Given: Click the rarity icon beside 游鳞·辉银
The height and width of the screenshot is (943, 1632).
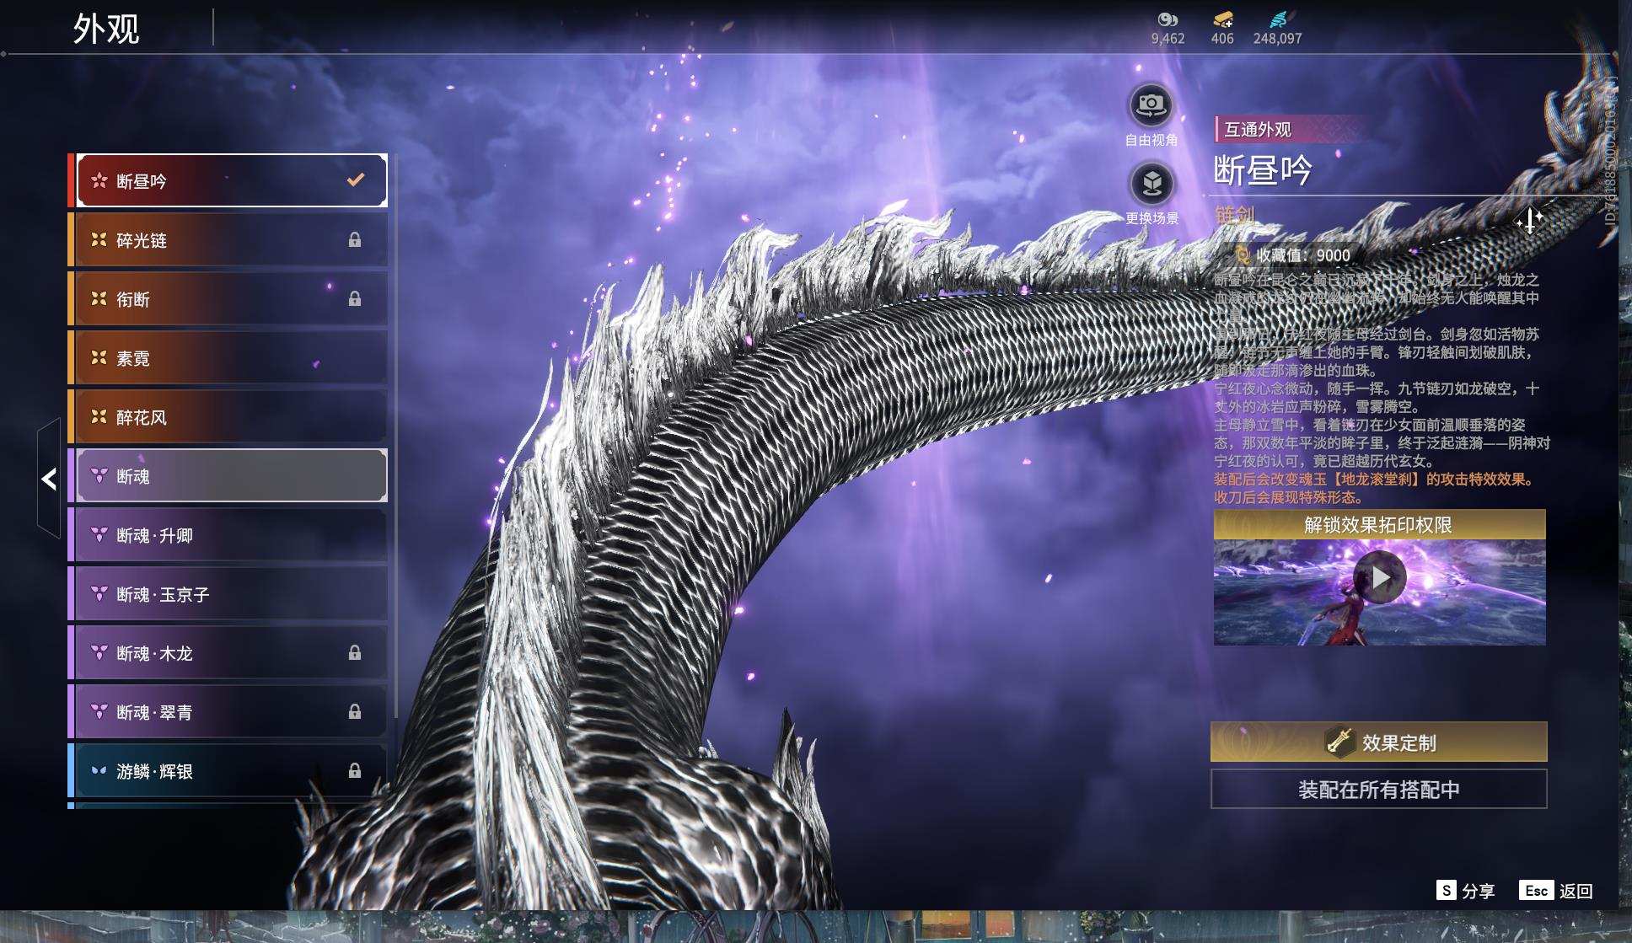Looking at the screenshot, I should [99, 770].
